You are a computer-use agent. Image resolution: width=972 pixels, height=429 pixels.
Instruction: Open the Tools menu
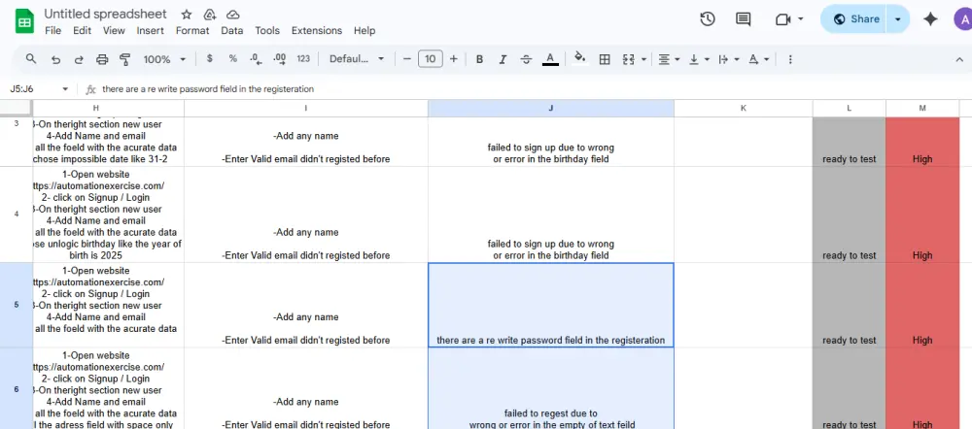click(x=267, y=30)
